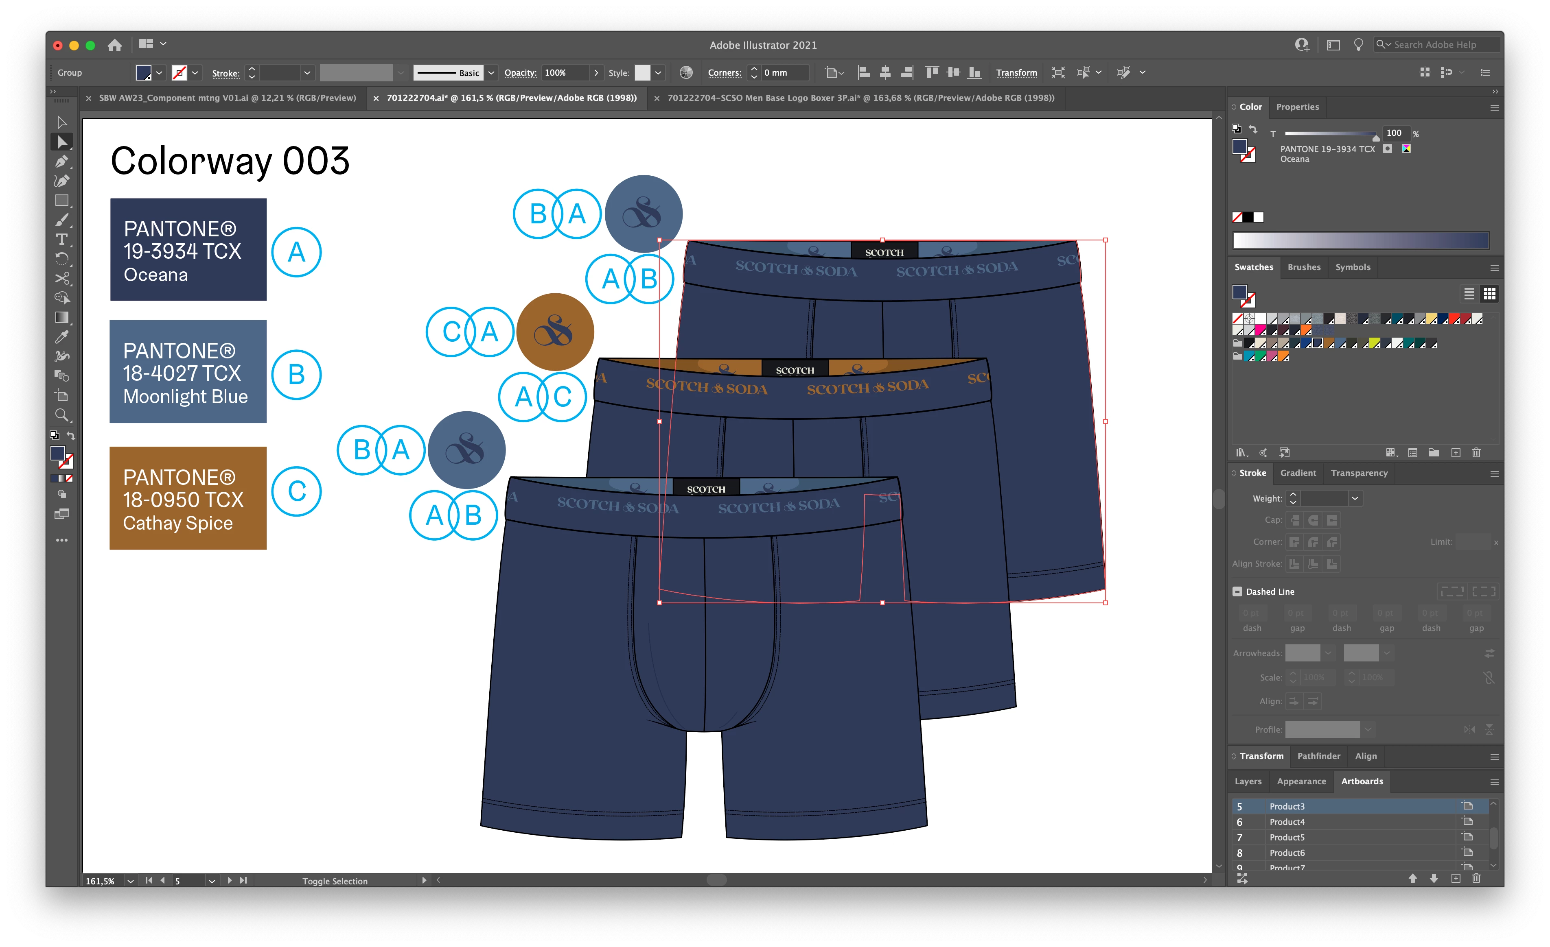This screenshot has width=1550, height=947.
Task: Click the Gradient tool
Action: point(61,318)
